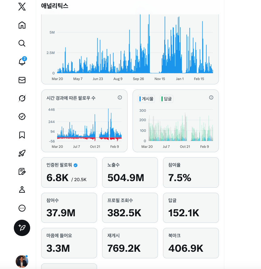Click the black compose button

click(x=22, y=228)
